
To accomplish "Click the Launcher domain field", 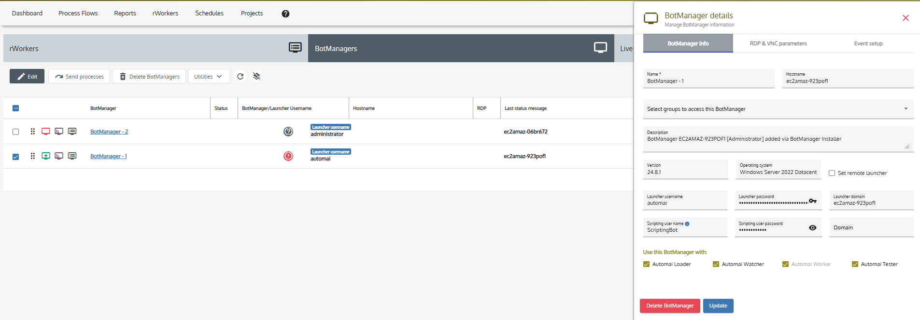I will pyautogui.click(x=871, y=200).
